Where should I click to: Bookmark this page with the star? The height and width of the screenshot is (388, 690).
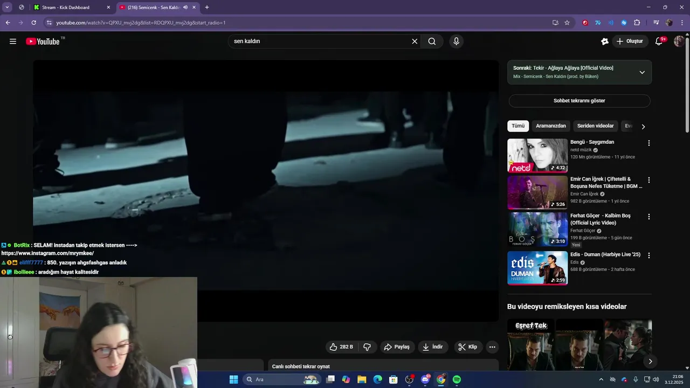[x=567, y=23]
